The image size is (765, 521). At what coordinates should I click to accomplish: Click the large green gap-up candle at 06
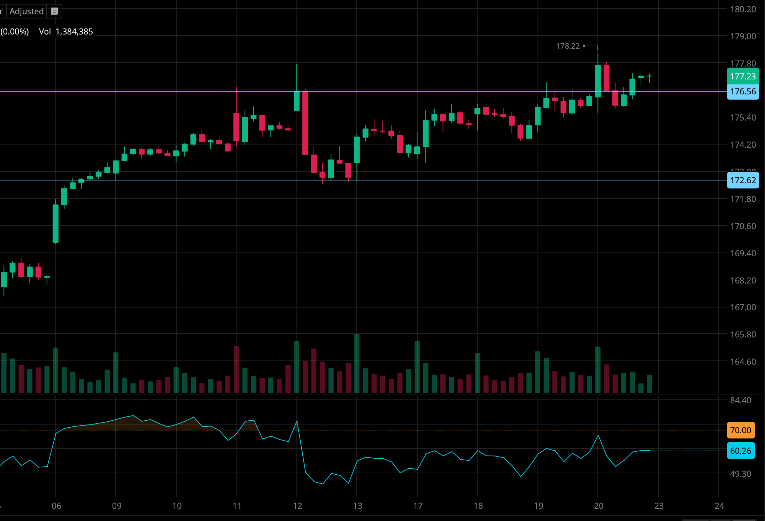56,223
